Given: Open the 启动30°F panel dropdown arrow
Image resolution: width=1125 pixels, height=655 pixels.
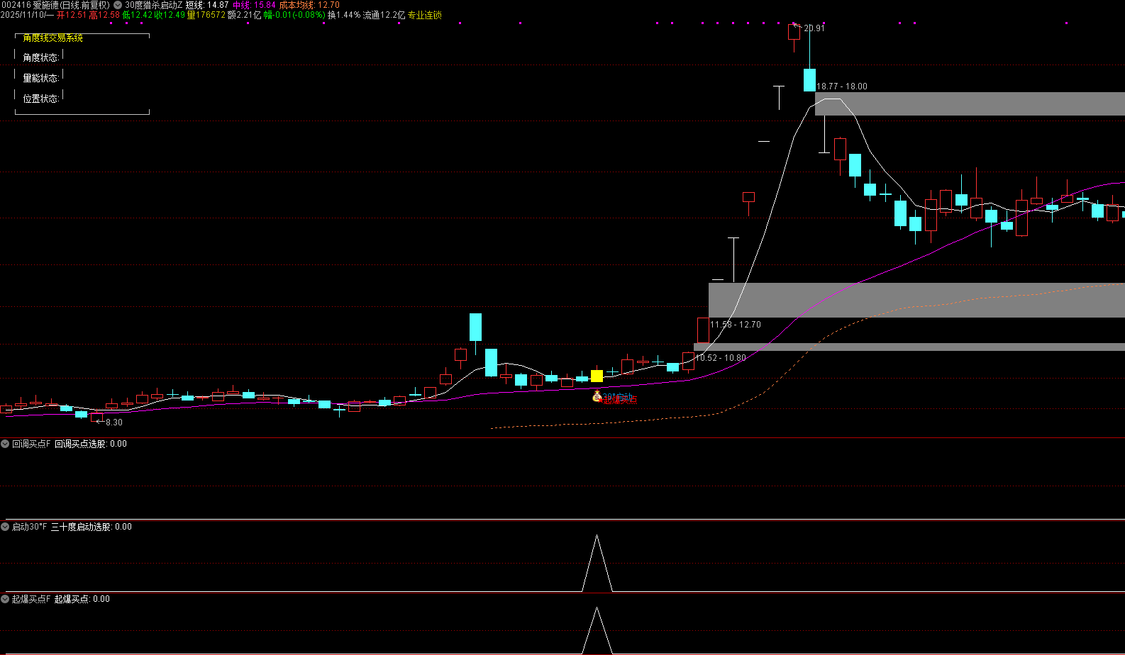Looking at the screenshot, I should point(6,527).
